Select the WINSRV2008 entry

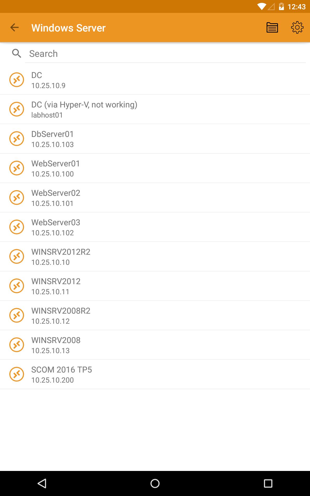pyautogui.click(x=155, y=345)
